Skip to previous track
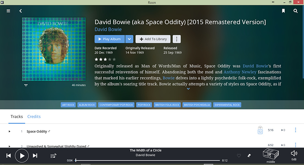Viewport: 304px width, 165px height. click(x=8, y=155)
